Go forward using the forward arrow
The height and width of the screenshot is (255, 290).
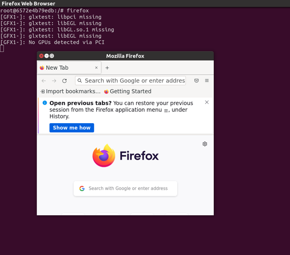click(x=54, y=81)
